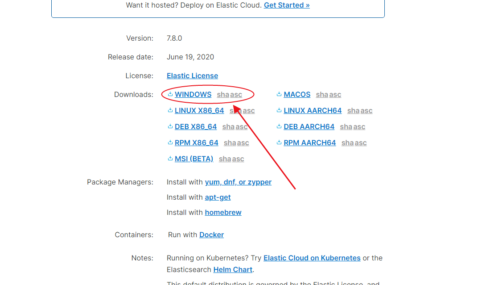The height and width of the screenshot is (285, 486).
Task: Open the asc signature for WINDOWS
Action: (236, 94)
